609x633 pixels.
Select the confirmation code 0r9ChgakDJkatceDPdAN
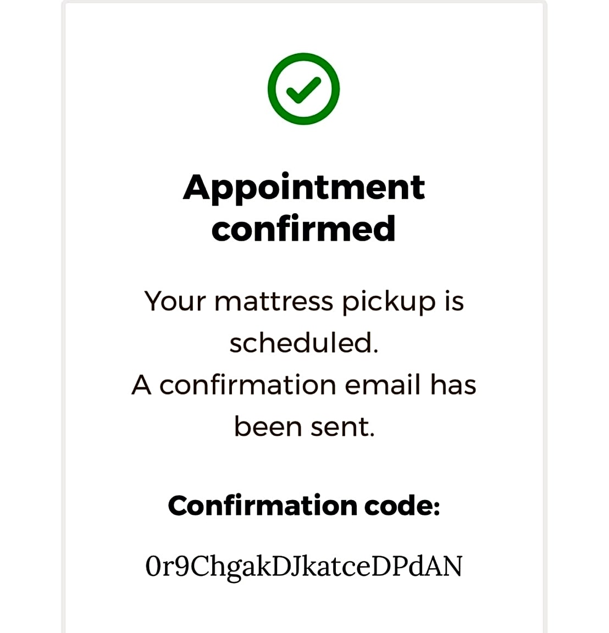pyautogui.click(x=303, y=567)
